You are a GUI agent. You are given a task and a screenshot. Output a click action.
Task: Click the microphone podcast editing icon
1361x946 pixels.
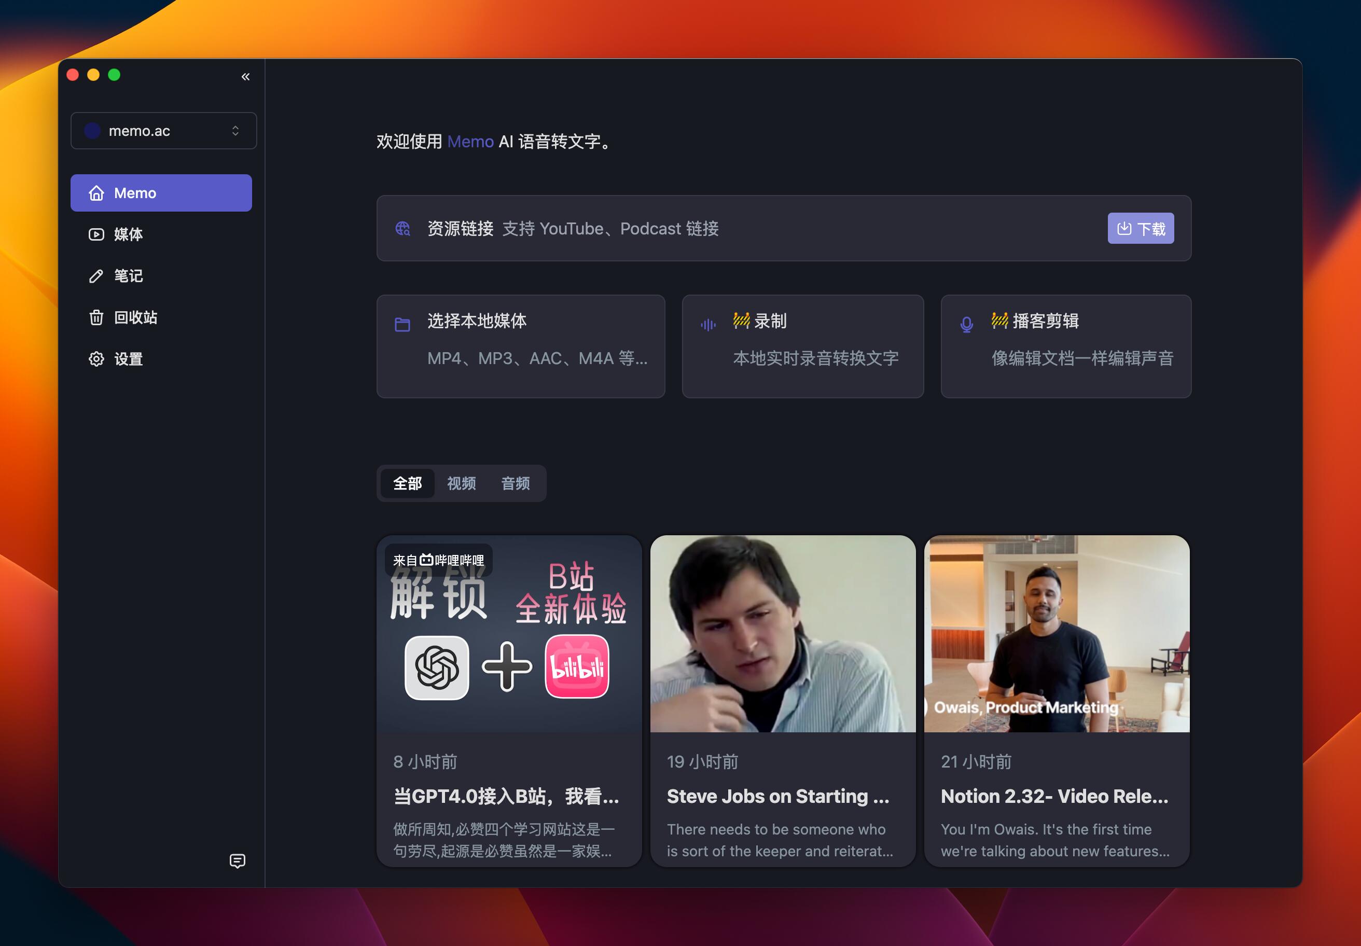click(966, 324)
